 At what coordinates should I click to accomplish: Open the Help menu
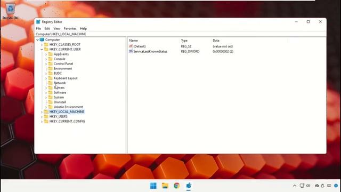[83, 28]
